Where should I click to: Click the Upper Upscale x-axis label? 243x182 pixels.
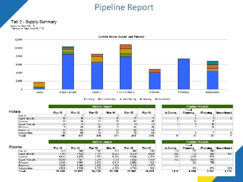coord(68,92)
